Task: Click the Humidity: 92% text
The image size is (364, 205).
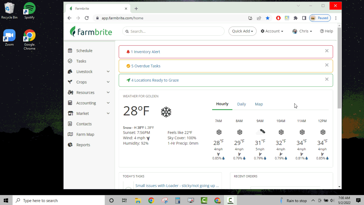Action: 136,143
